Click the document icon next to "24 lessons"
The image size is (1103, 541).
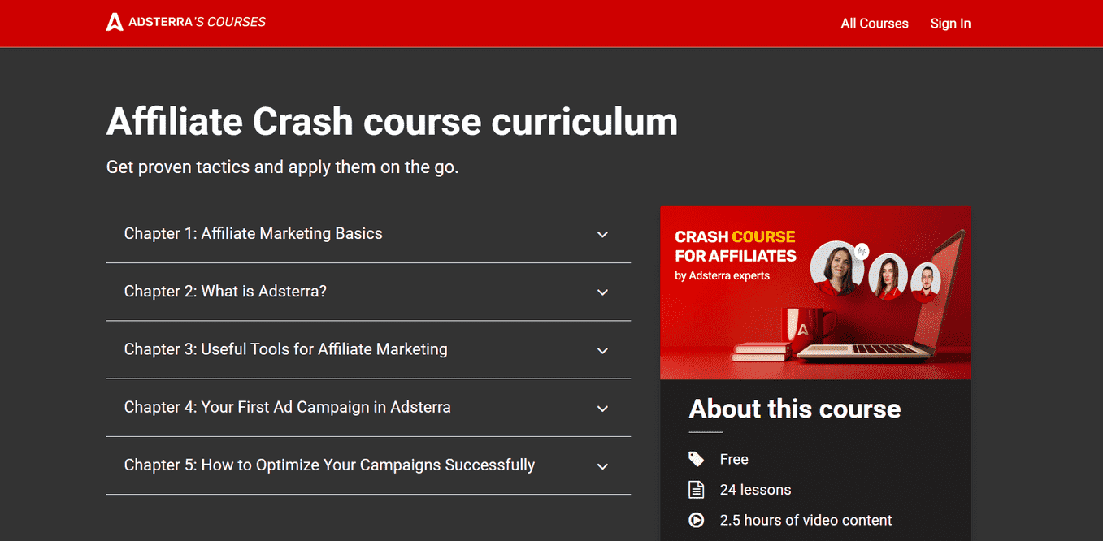click(697, 489)
